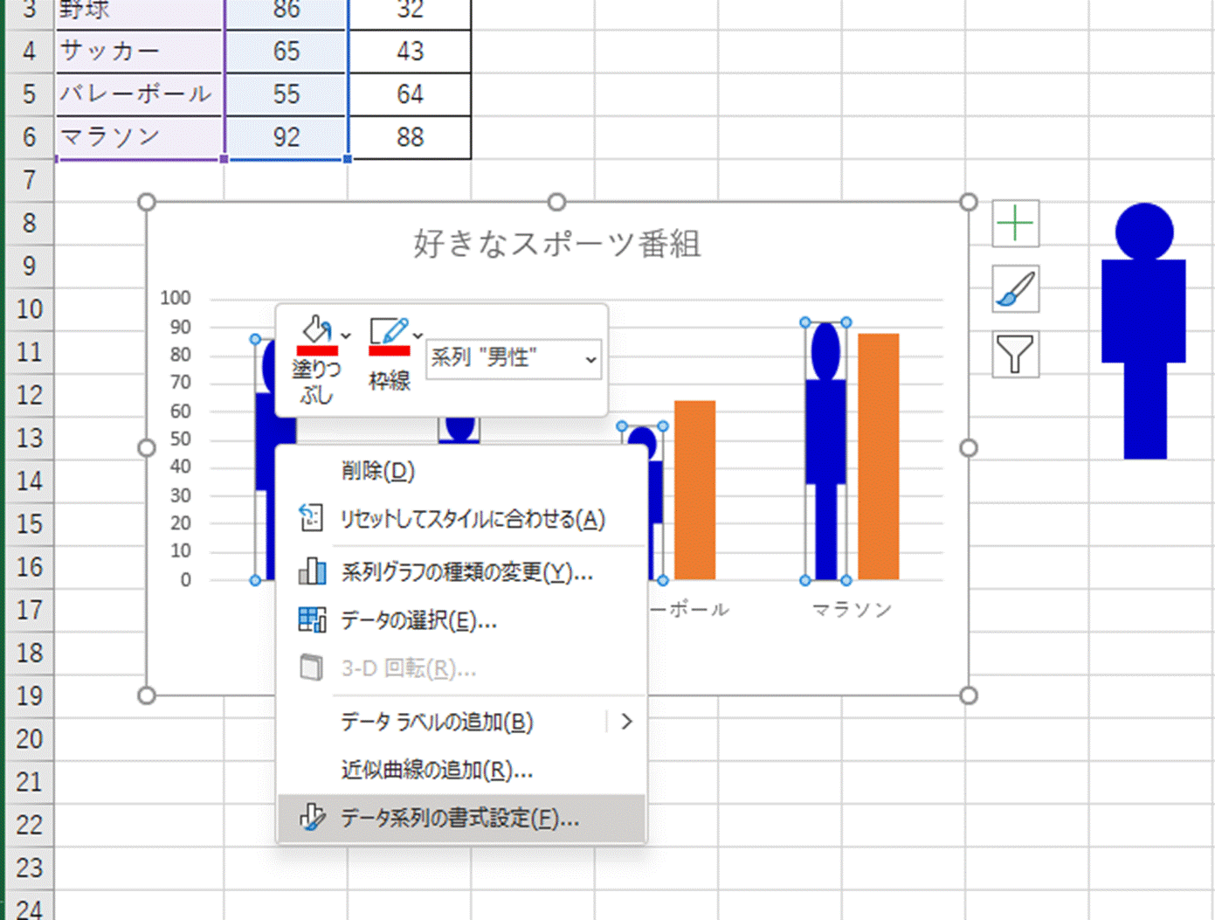This screenshot has width=1215, height=920.
Task: Click cell containing マラソン in row 6
Action: 140,137
